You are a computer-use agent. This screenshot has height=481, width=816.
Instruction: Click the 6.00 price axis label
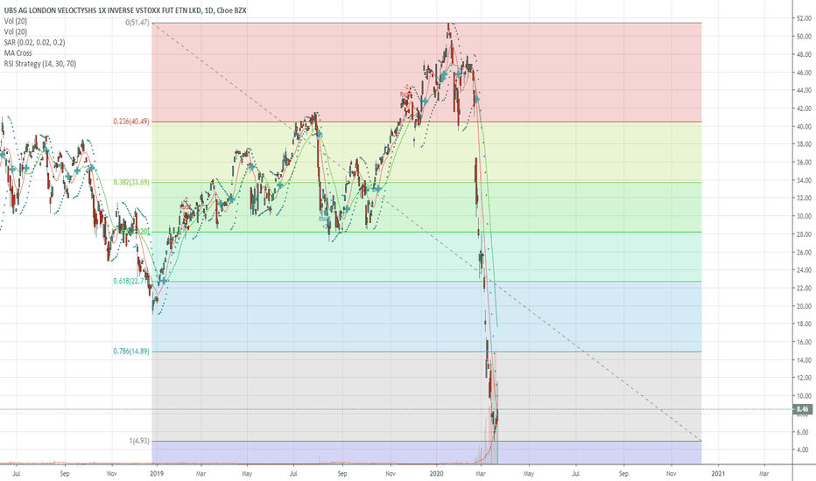click(x=805, y=432)
